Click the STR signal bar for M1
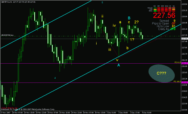Image resolution: width=188 pixels, height=114 pixels. pos(155,10)
